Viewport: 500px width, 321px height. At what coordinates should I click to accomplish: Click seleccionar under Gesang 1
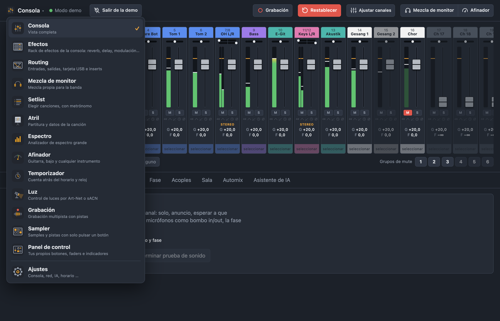(x=360, y=149)
